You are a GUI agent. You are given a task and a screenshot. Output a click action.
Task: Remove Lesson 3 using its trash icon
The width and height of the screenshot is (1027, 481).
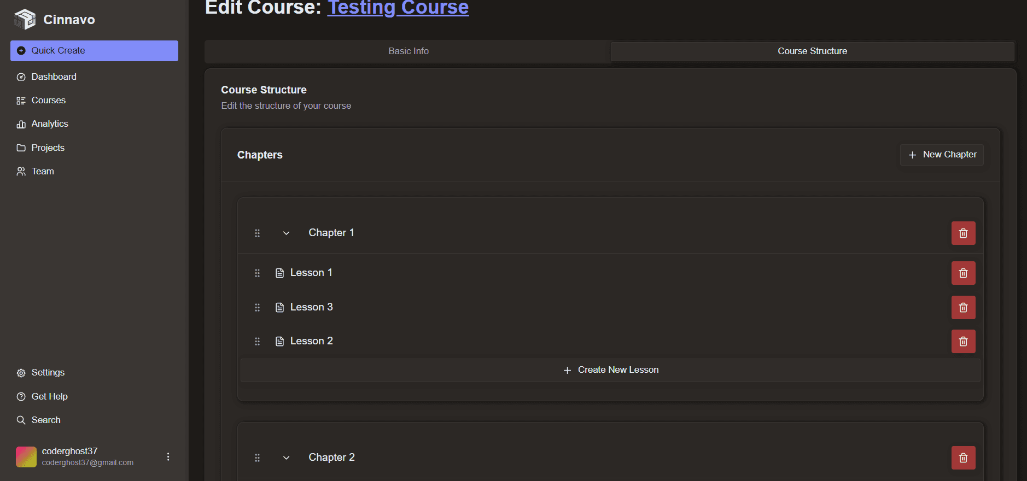pos(963,308)
